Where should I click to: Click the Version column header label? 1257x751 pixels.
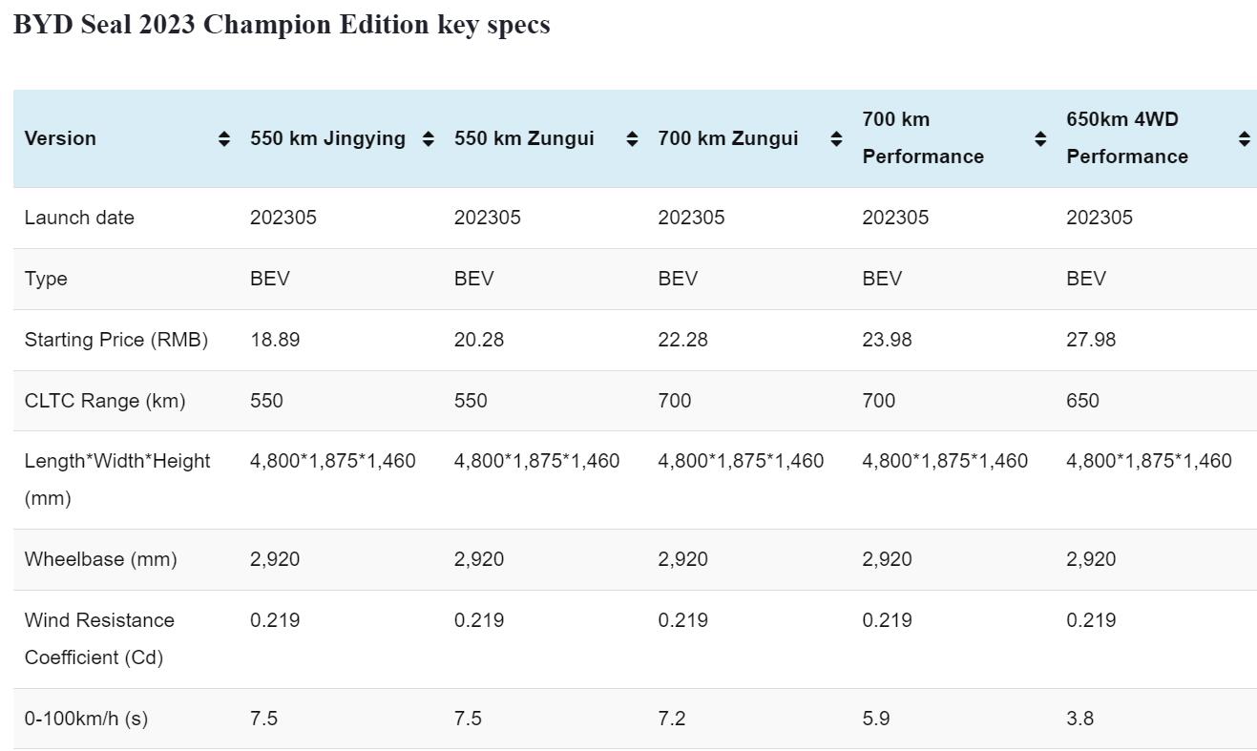coord(60,139)
